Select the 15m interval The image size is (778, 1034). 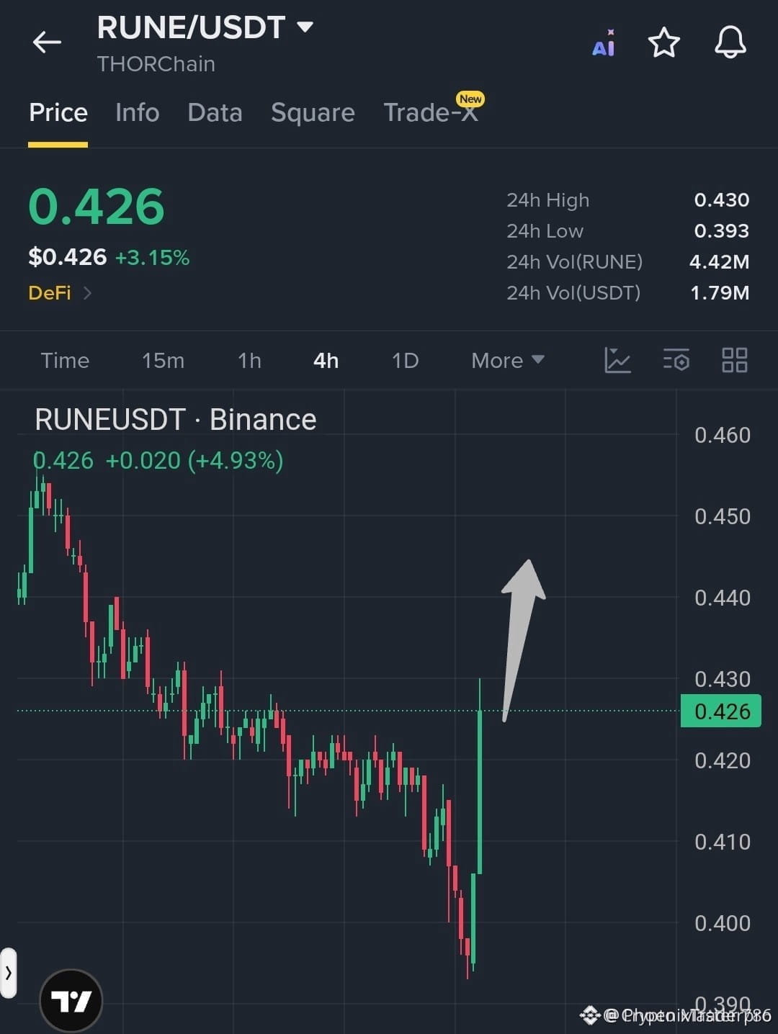click(163, 360)
